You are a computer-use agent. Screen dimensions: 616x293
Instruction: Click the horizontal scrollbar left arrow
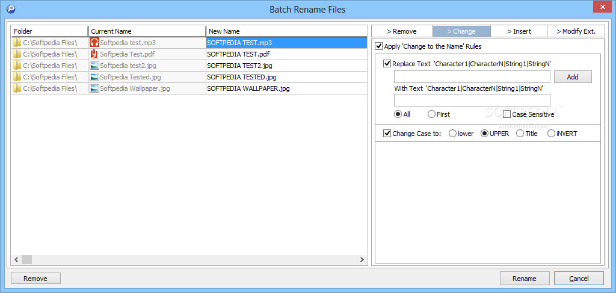tap(16, 260)
